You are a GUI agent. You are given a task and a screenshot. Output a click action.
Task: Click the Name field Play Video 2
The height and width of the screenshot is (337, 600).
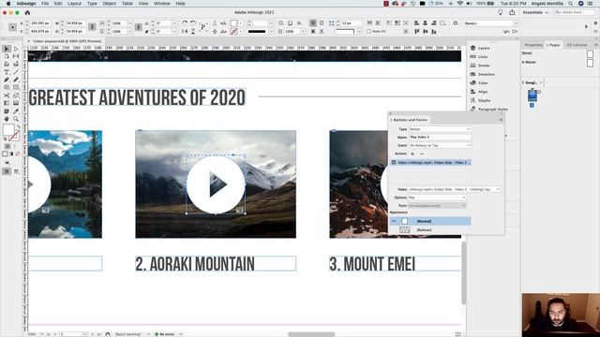[440, 137]
